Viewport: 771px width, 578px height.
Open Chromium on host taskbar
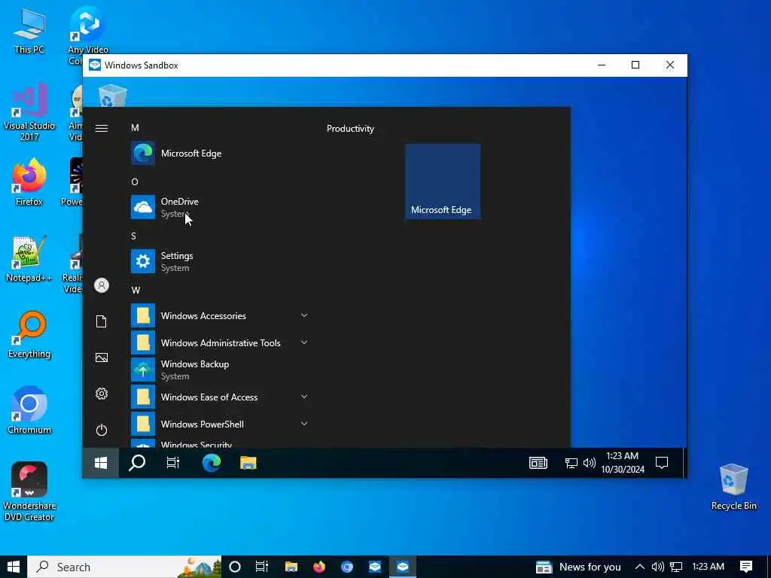coord(347,567)
